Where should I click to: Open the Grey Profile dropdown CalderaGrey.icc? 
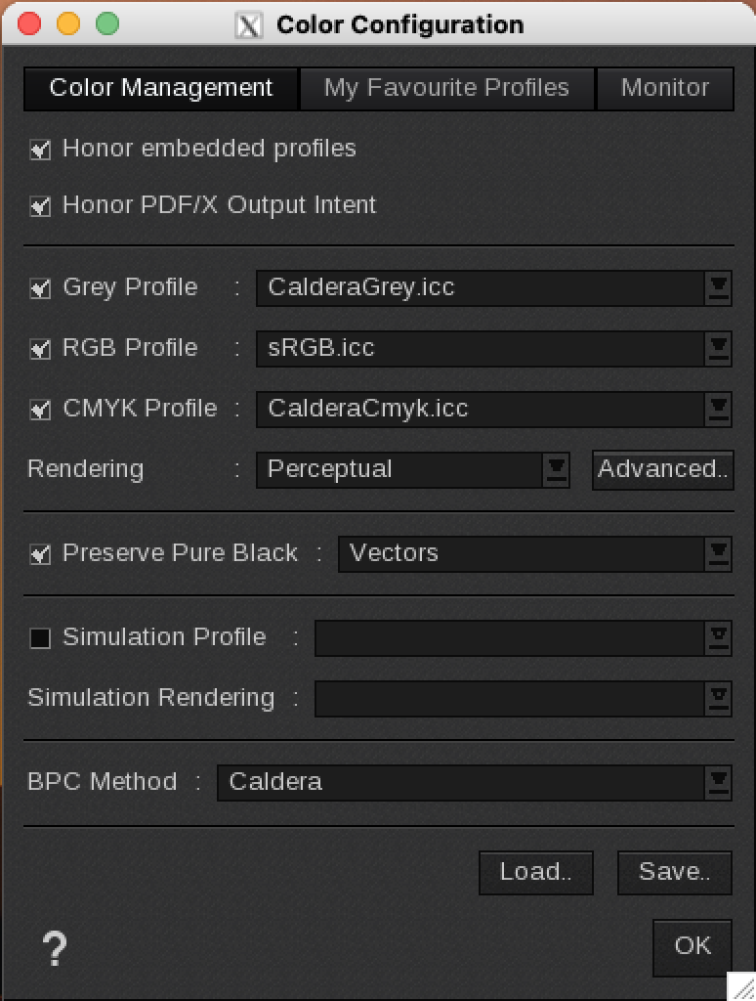point(493,288)
